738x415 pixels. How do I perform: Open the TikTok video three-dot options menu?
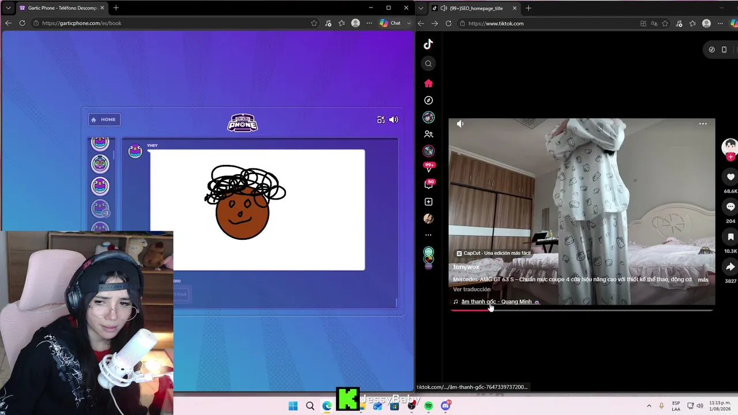click(x=703, y=124)
